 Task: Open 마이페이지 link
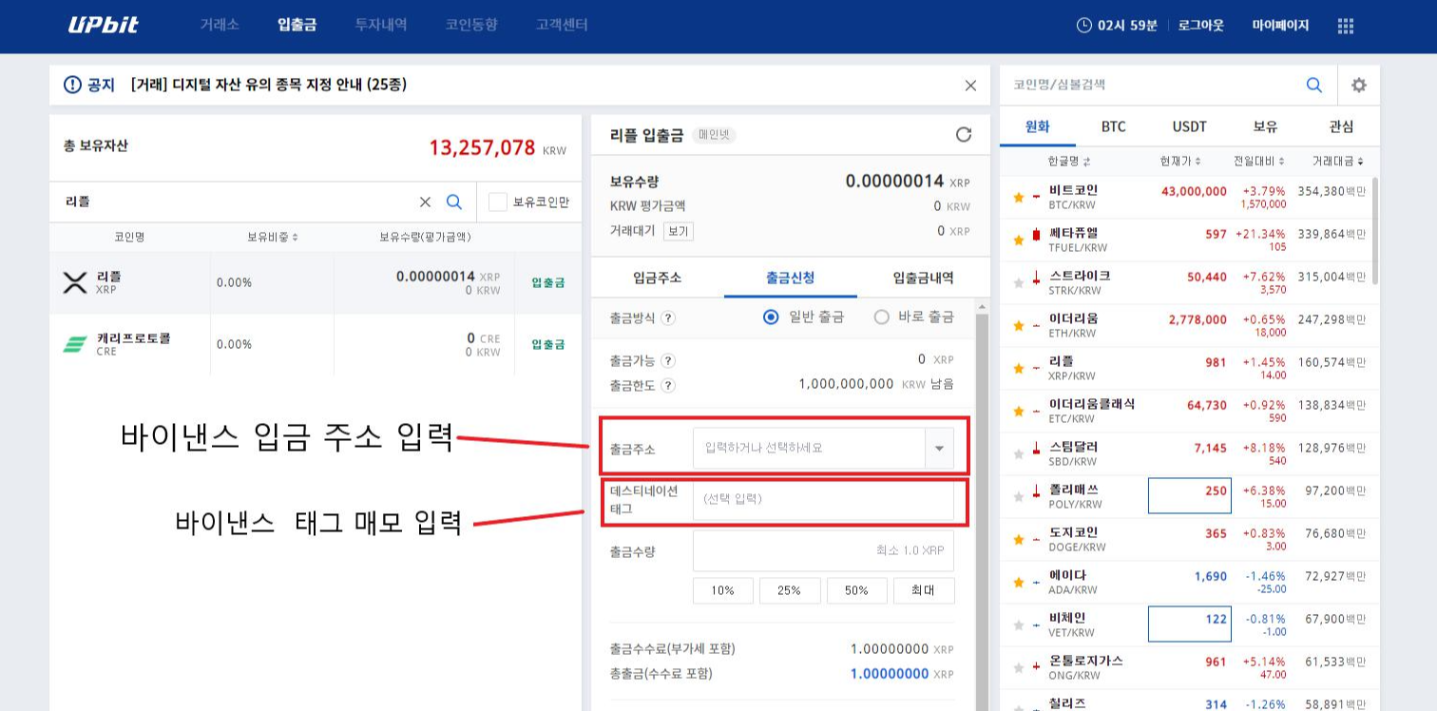click(x=1280, y=26)
